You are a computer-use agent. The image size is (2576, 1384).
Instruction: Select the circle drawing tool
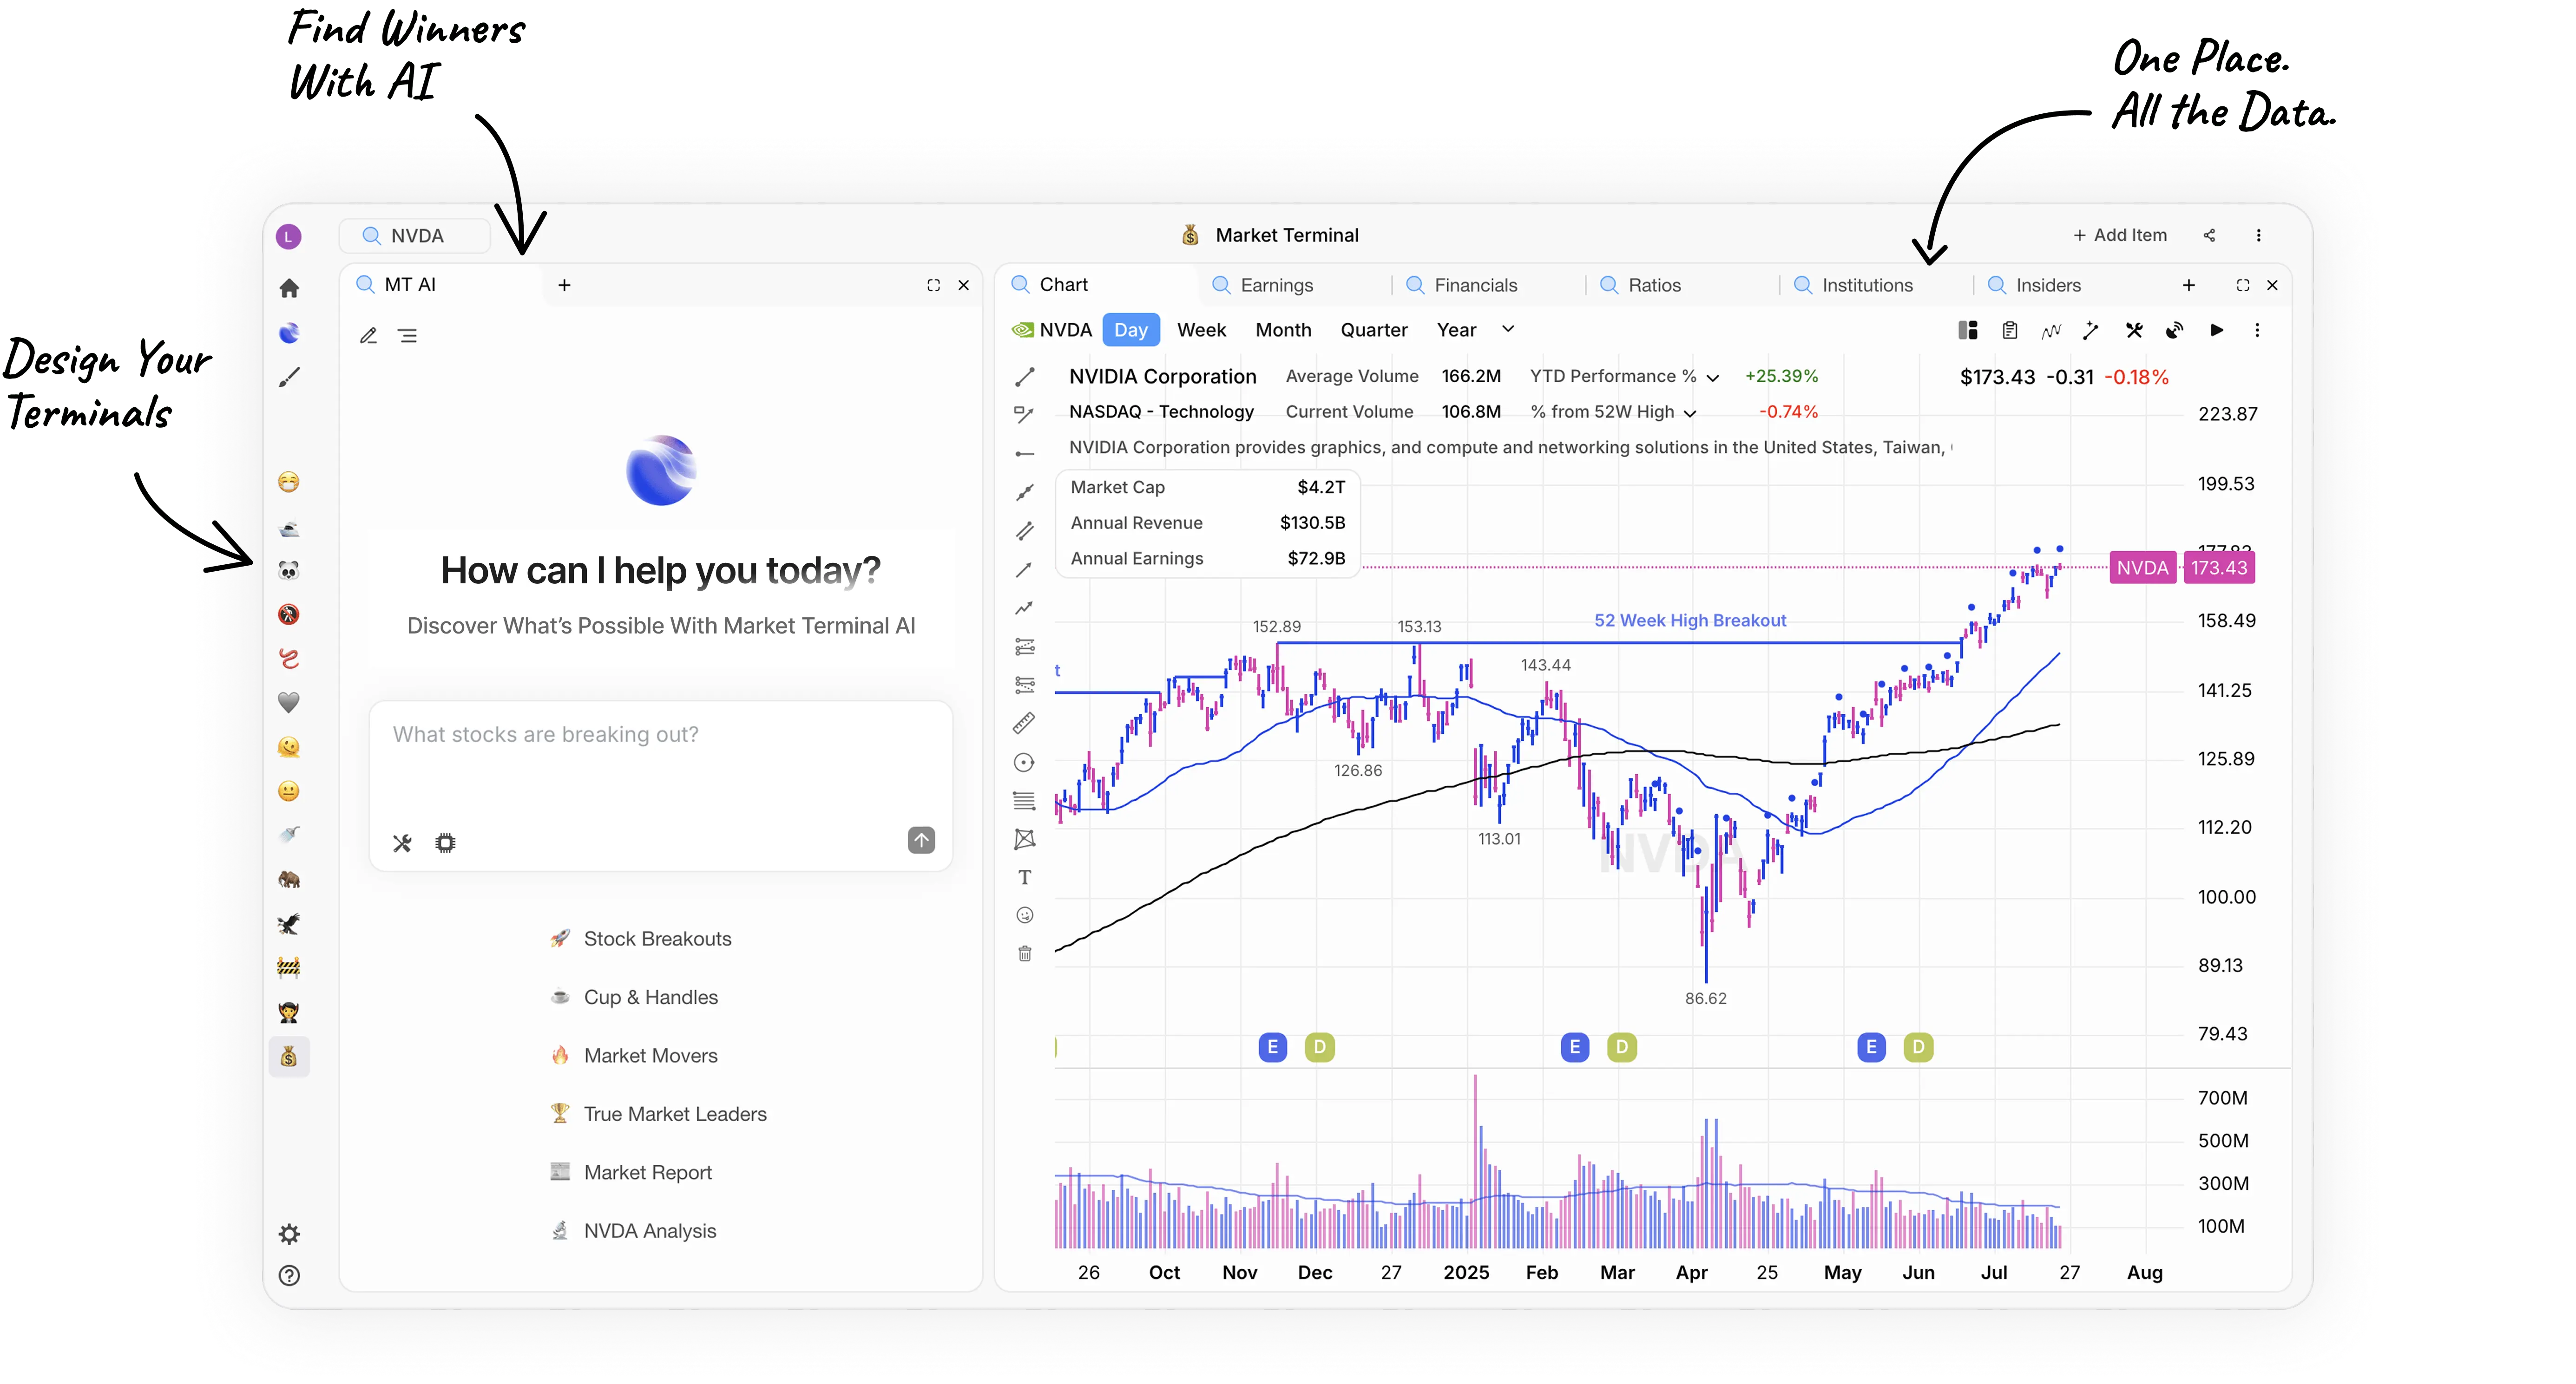[x=1025, y=763]
